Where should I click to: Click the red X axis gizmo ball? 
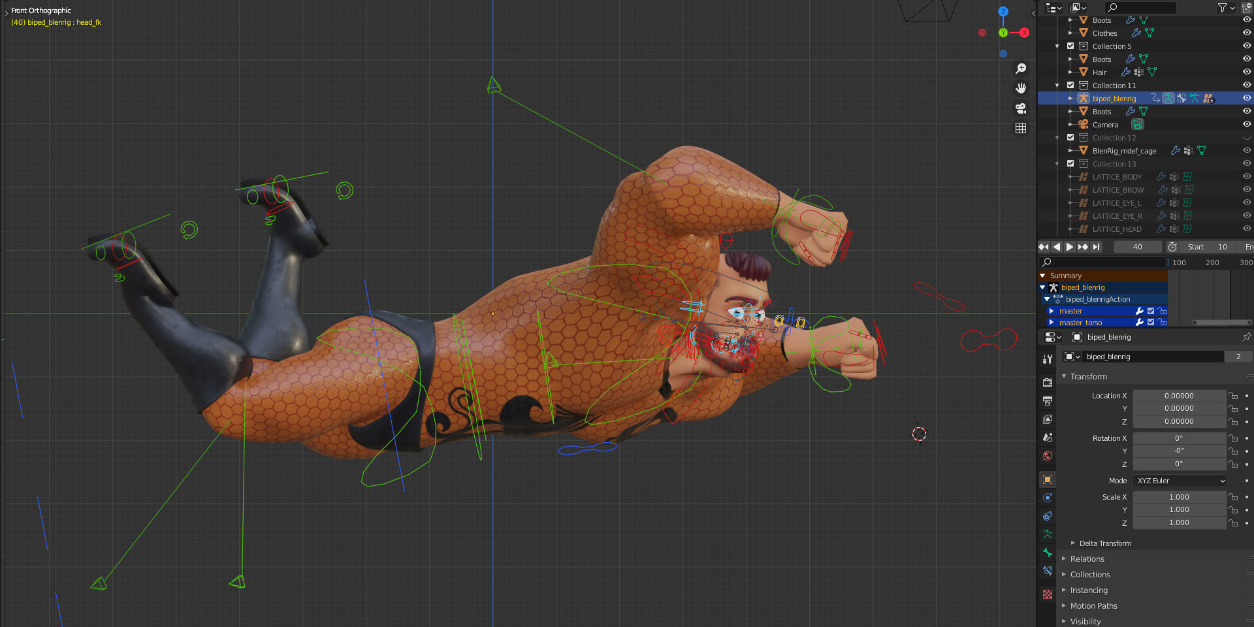pos(1024,33)
